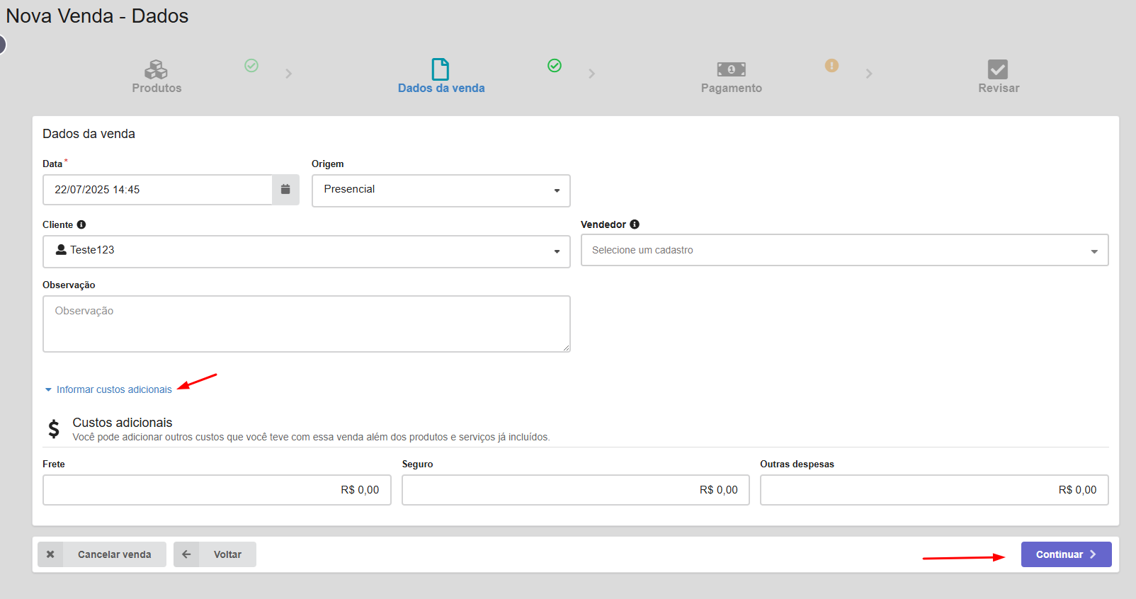Click into the Observação text area
The image size is (1136, 599).
tap(306, 324)
